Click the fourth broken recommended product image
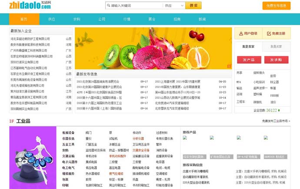300x189 pixels. point(266,138)
